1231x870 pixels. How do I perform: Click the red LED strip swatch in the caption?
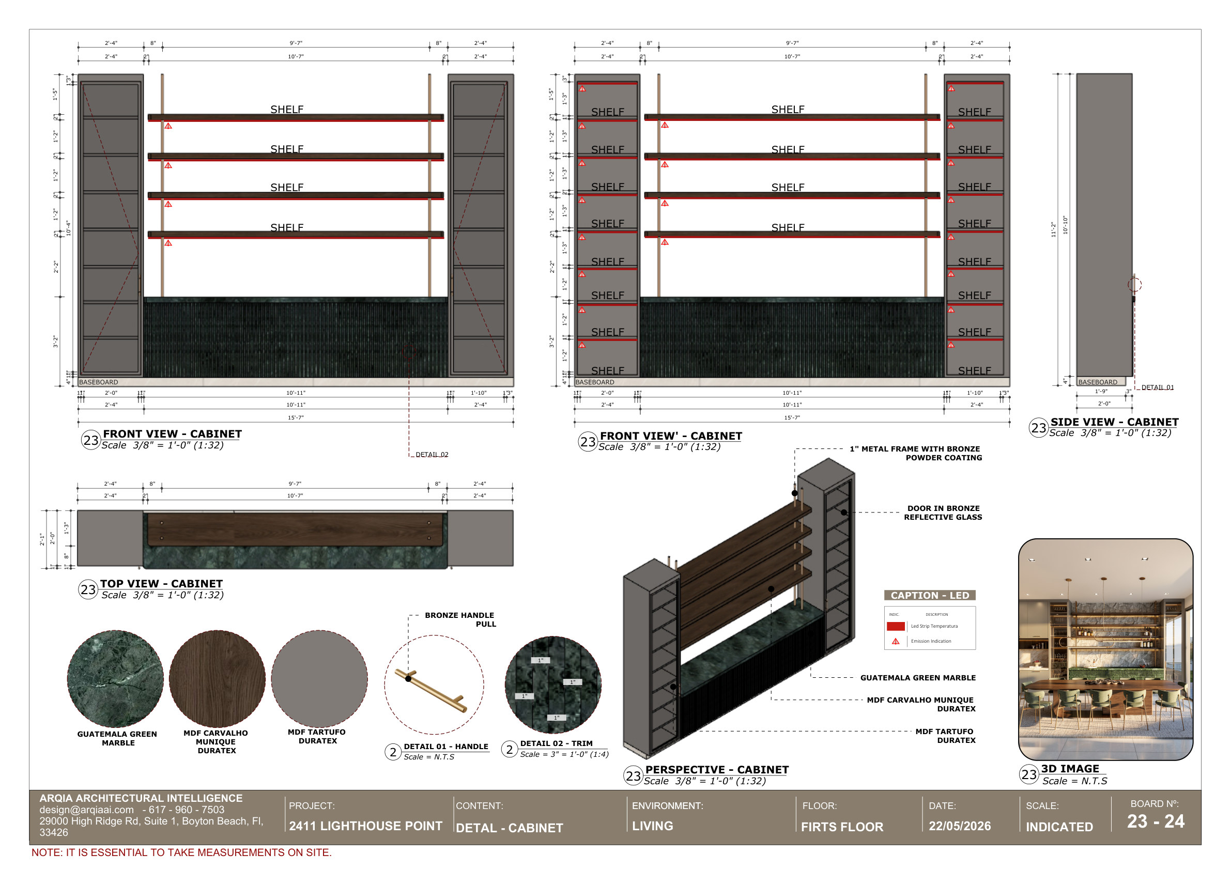(x=896, y=626)
